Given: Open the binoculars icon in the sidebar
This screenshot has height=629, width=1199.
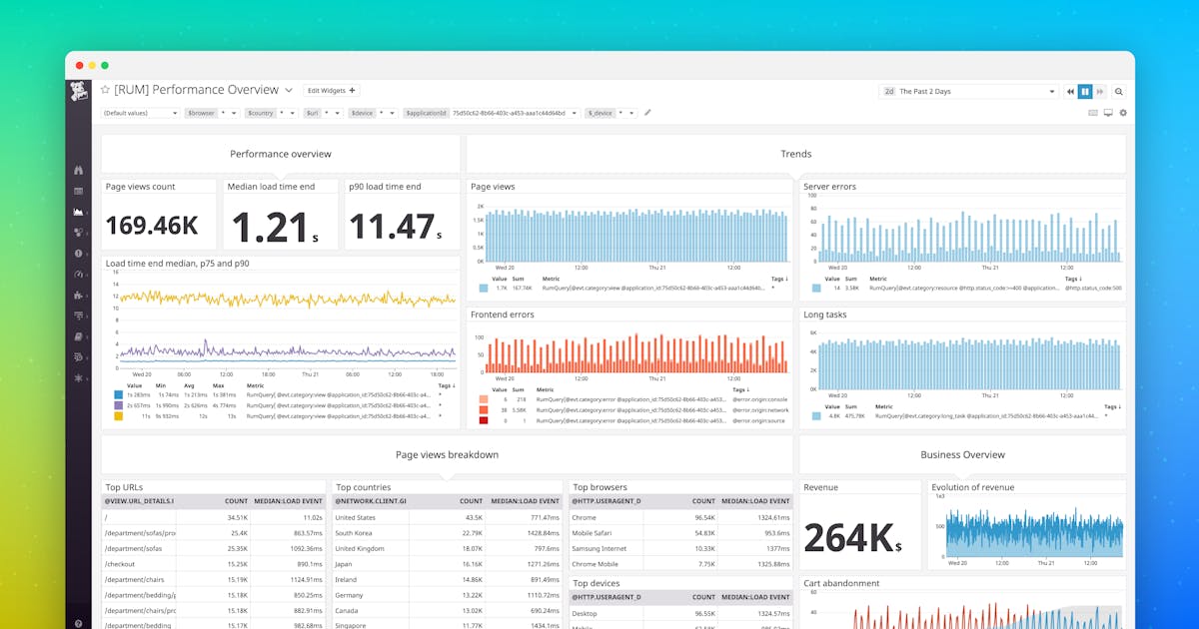Looking at the screenshot, I should (x=78, y=170).
